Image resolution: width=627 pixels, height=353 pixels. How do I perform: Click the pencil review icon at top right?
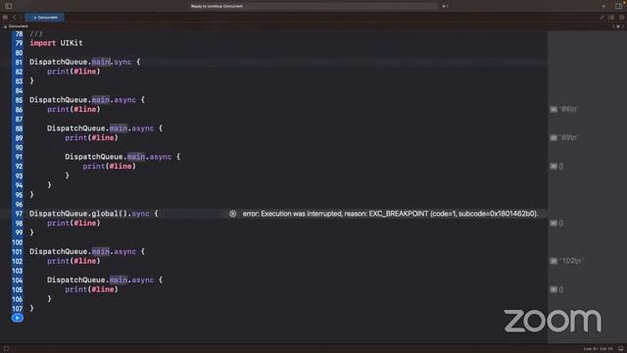pyautogui.click(x=602, y=18)
